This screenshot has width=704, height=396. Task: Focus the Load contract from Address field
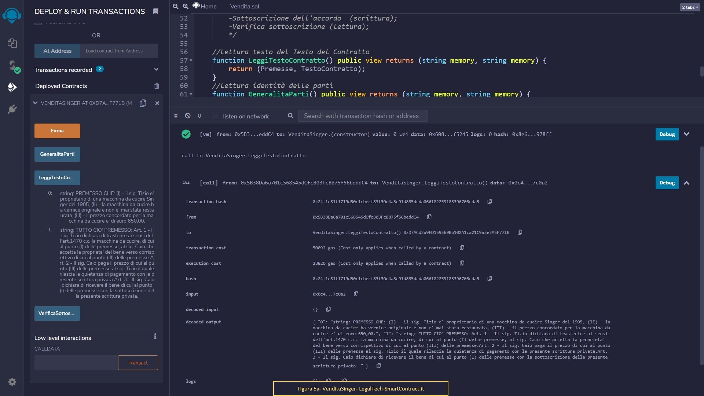coord(119,51)
